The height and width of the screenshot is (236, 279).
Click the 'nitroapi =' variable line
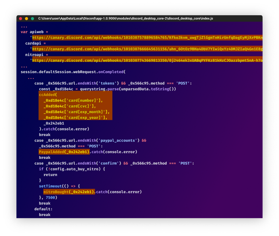[x=37, y=55]
